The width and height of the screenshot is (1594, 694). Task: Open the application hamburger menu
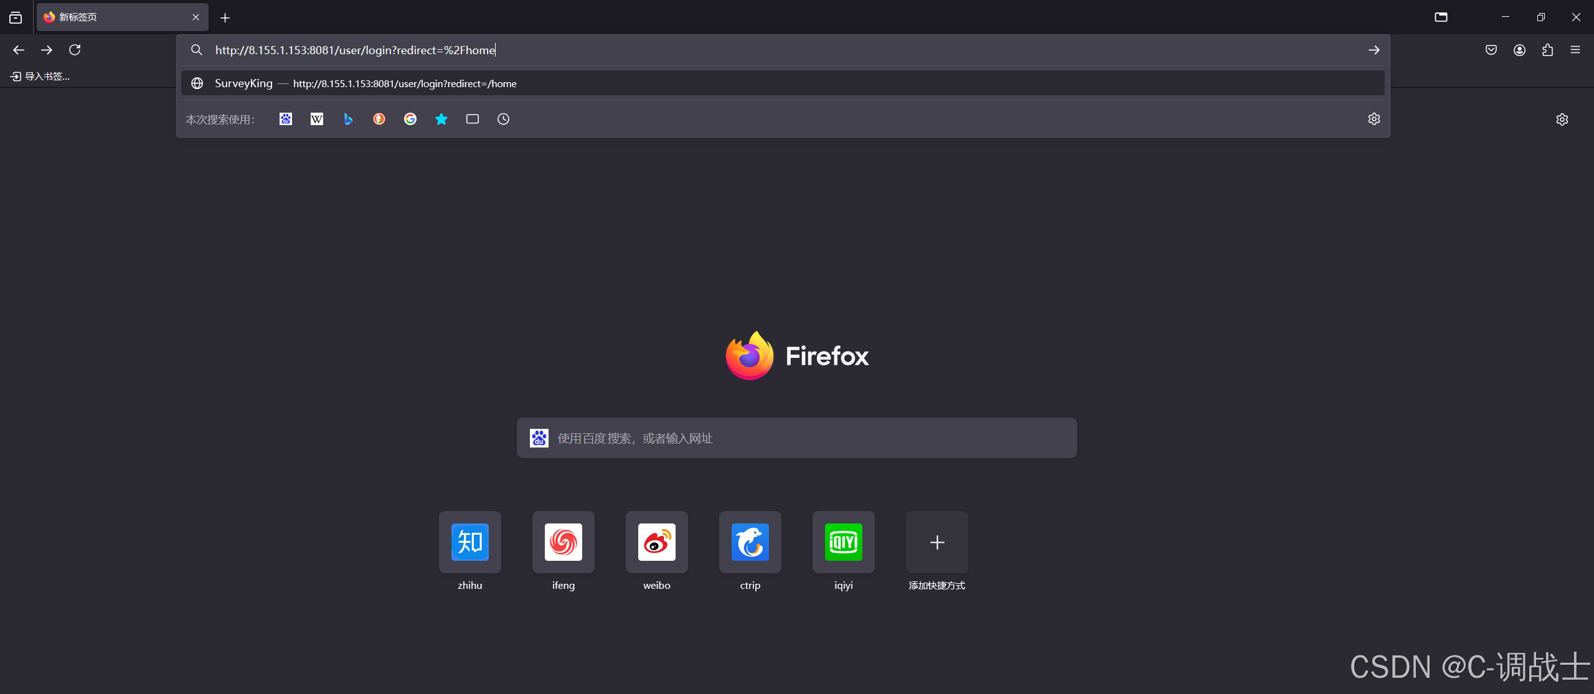1575,50
